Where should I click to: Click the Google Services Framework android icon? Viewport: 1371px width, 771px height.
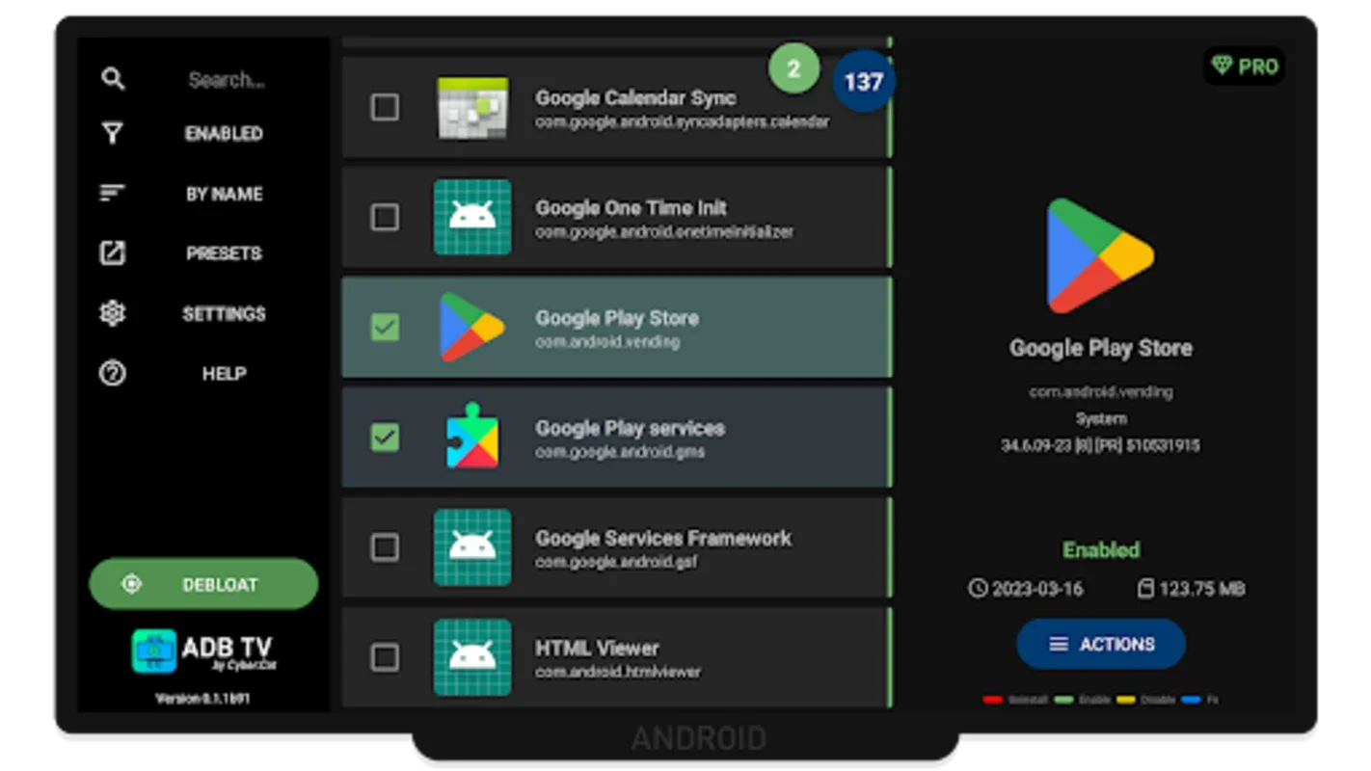[x=472, y=546]
